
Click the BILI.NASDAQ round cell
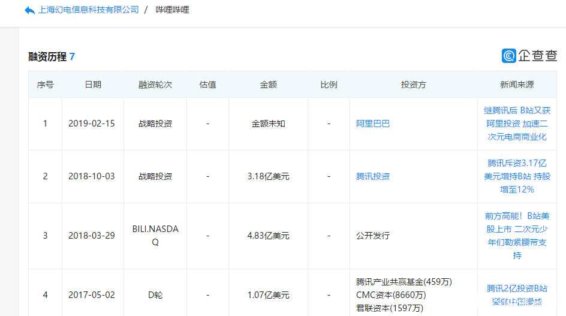pos(155,236)
